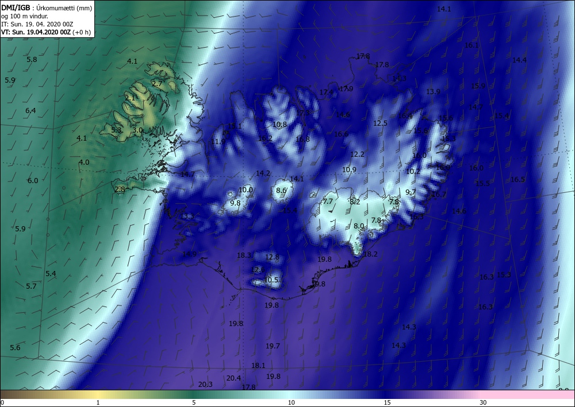Screen dimensions: 575x407
Task: Click the map value 10.8
Action: [x=279, y=125]
